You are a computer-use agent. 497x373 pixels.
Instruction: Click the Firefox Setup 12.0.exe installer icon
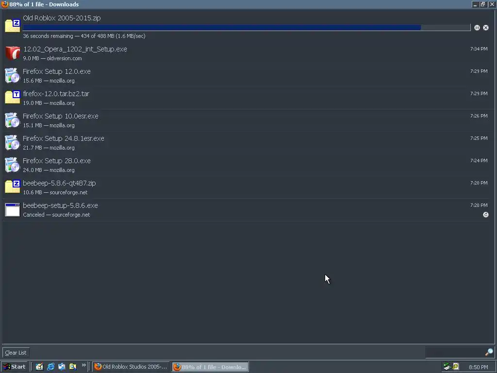point(12,75)
